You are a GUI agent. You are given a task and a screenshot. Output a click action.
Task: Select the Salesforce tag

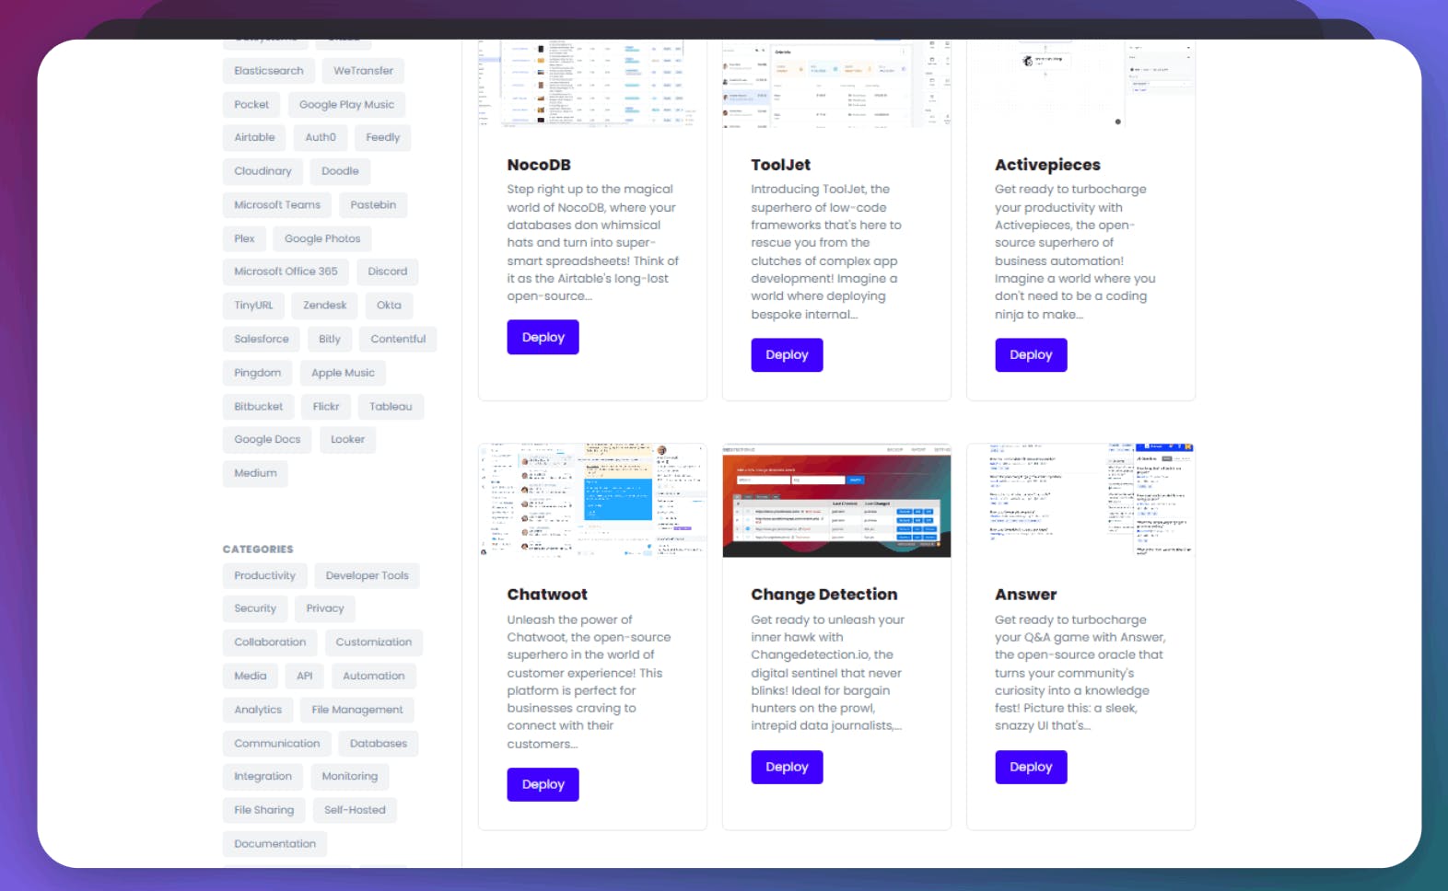(x=262, y=340)
